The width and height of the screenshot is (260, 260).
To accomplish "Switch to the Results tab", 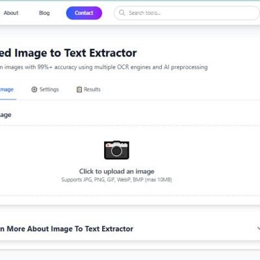I will pyautogui.click(x=88, y=90).
